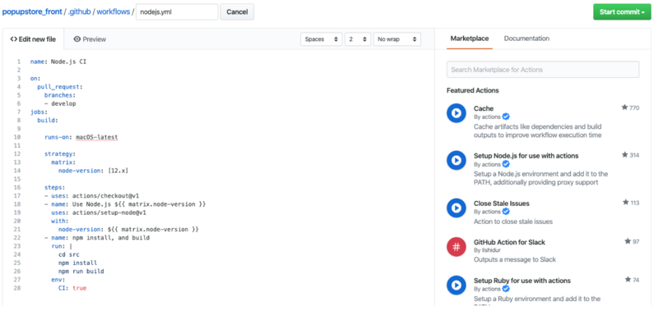Select the Marketplace tab

tap(470, 39)
